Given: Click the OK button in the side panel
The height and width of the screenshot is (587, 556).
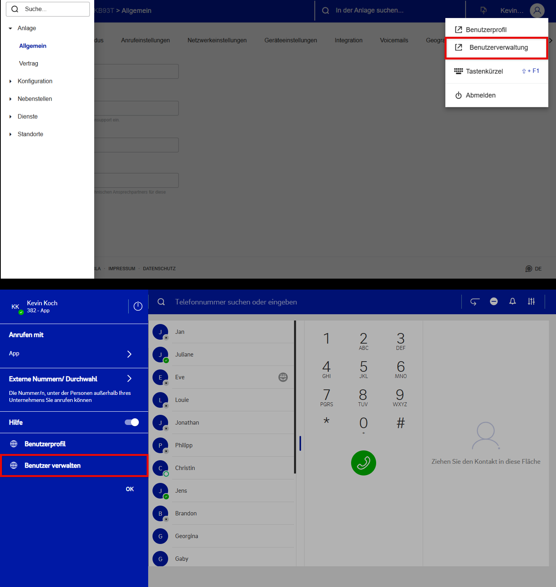Looking at the screenshot, I should pos(130,489).
